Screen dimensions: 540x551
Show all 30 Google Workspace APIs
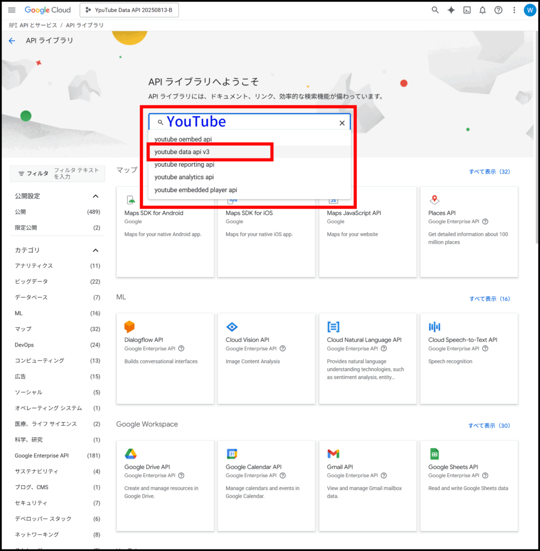coord(489,426)
